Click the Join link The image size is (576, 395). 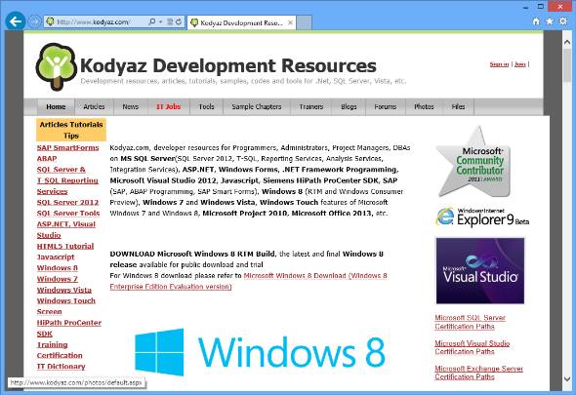coord(520,64)
